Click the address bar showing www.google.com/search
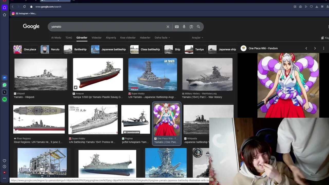This screenshot has height=185, width=329. (x=48, y=7)
